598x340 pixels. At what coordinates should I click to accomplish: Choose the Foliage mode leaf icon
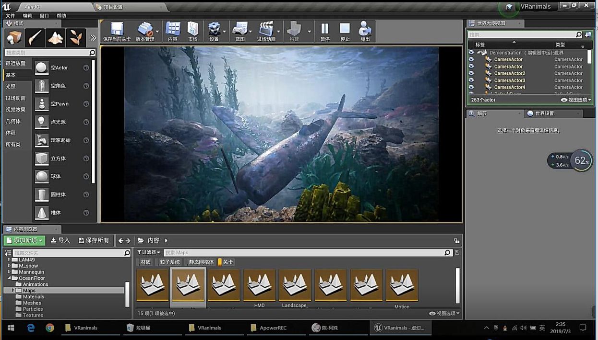(76, 38)
